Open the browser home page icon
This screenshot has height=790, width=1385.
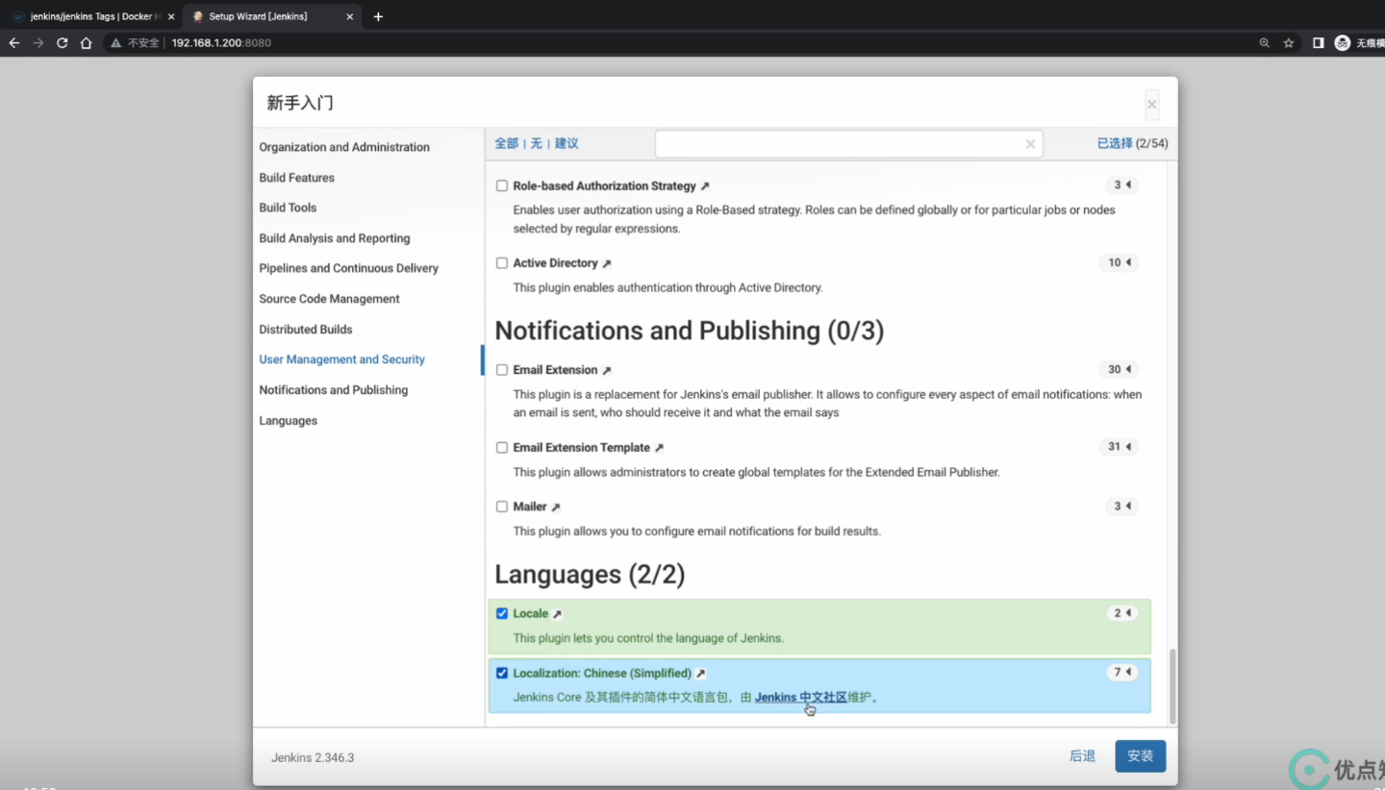pyautogui.click(x=87, y=43)
